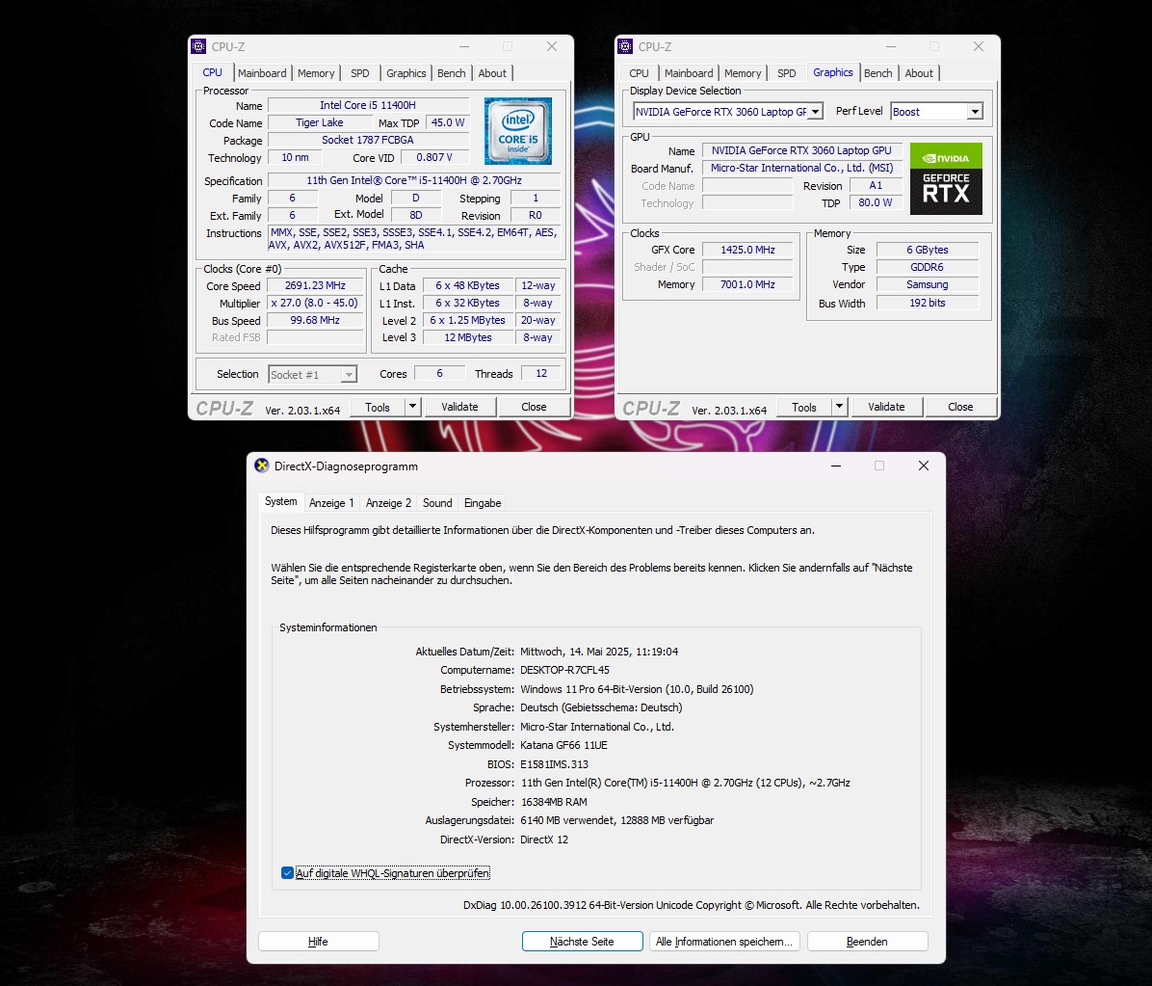
Task: Expand the Display Device Selection dropdown
Action: click(x=815, y=112)
